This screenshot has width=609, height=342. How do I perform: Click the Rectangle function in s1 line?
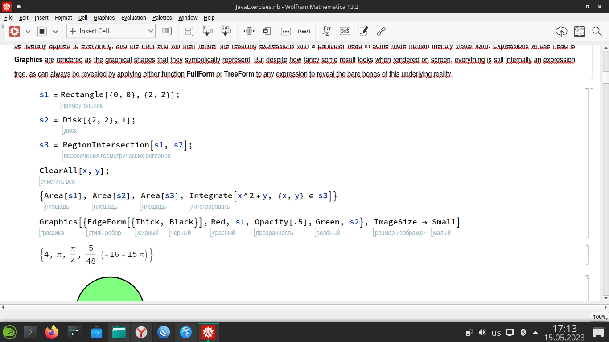pos(82,94)
